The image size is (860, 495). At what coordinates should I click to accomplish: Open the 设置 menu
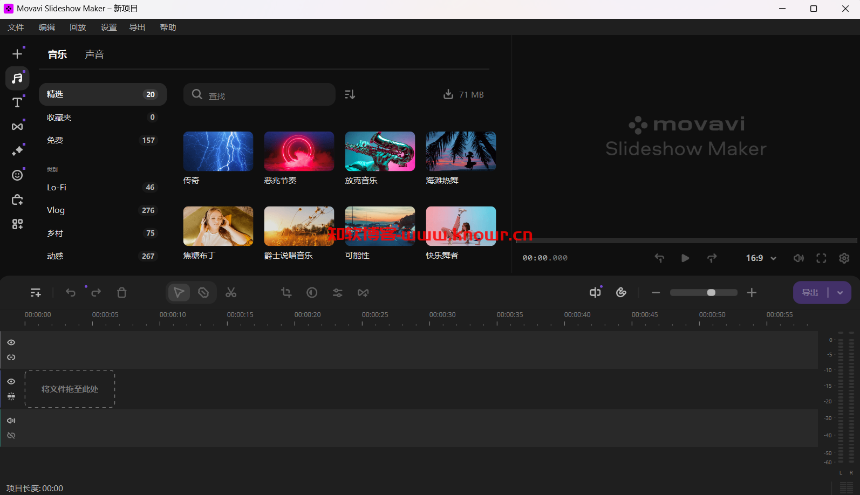pyautogui.click(x=108, y=27)
